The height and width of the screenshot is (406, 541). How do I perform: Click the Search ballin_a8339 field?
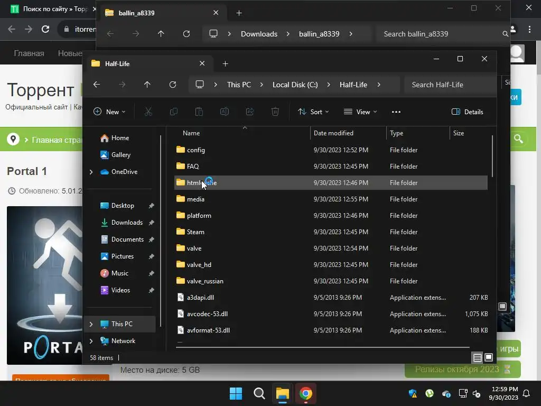443,34
